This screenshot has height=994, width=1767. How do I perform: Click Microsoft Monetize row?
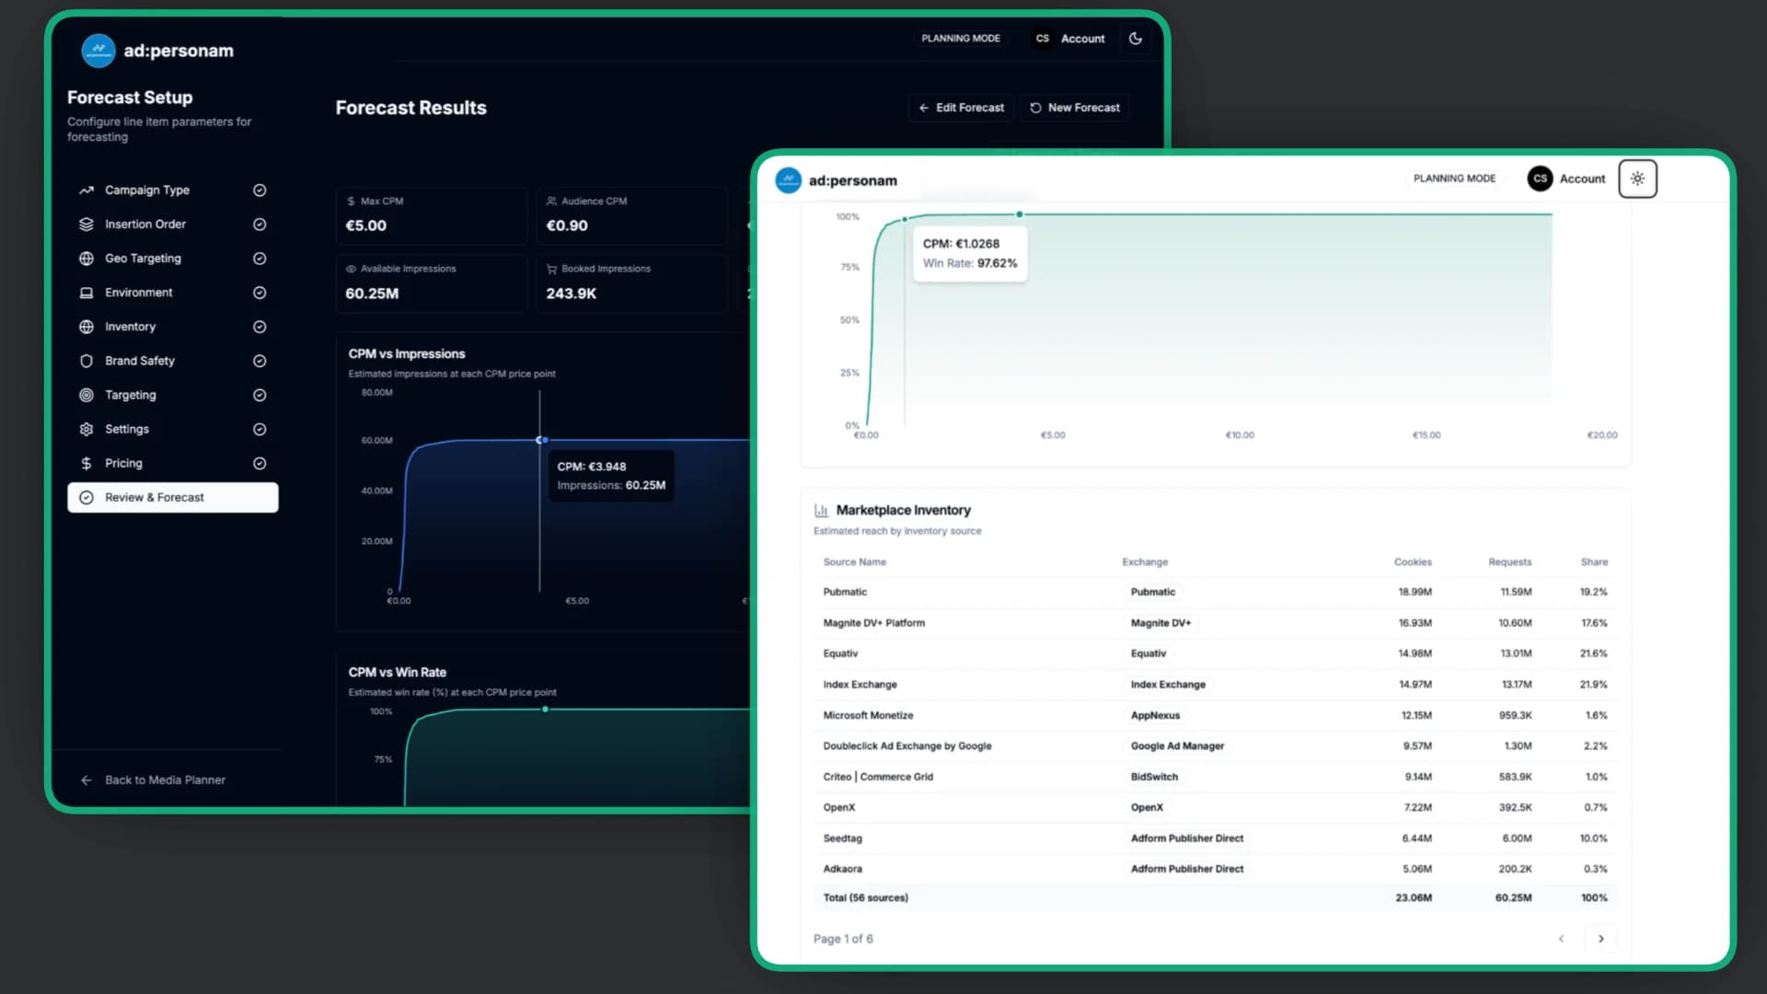1215,715
